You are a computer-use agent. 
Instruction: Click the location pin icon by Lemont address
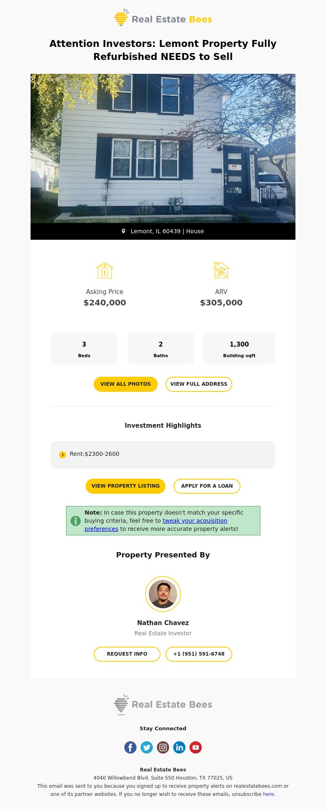(x=123, y=231)
